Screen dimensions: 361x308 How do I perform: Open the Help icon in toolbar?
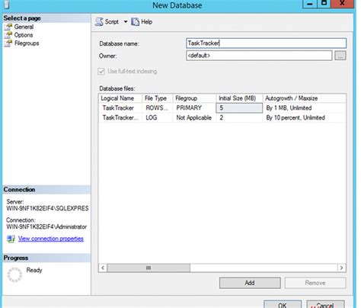pos(135,22)
